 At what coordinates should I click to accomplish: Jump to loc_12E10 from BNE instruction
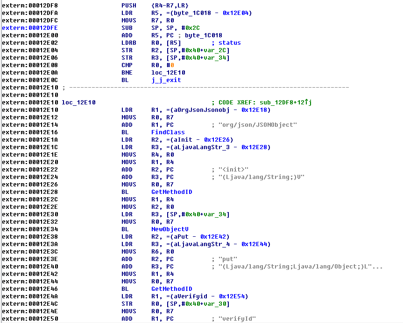point(168,73)
